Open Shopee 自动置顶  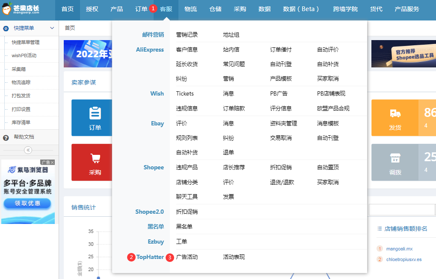(x=328, y=167)
